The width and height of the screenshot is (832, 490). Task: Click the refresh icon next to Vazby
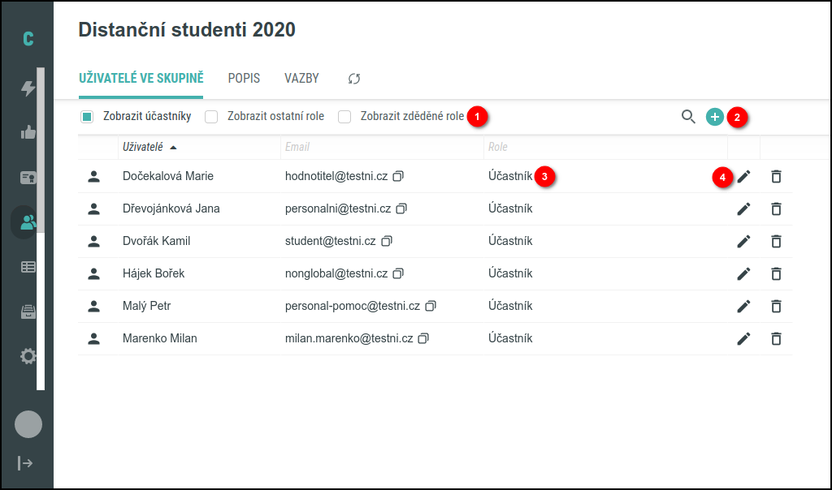point(353,79)
